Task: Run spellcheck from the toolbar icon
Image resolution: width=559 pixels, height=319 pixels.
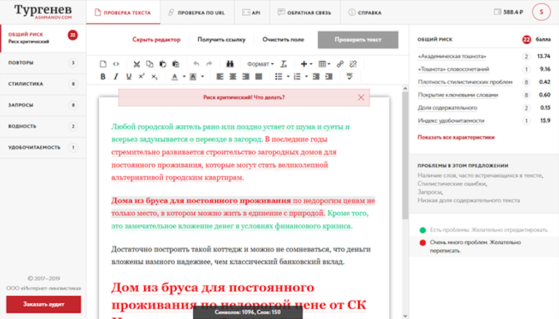Action: (x=350, y=76)
